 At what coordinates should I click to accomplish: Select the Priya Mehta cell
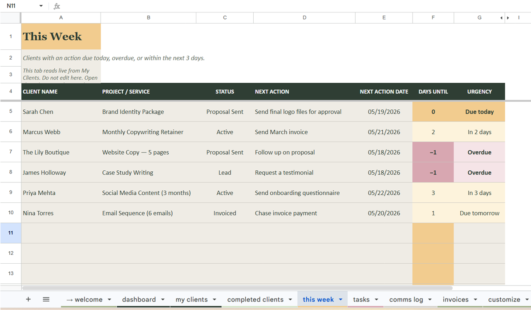61,193
